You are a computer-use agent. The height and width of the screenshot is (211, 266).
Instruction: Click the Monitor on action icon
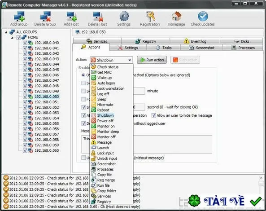93,126
